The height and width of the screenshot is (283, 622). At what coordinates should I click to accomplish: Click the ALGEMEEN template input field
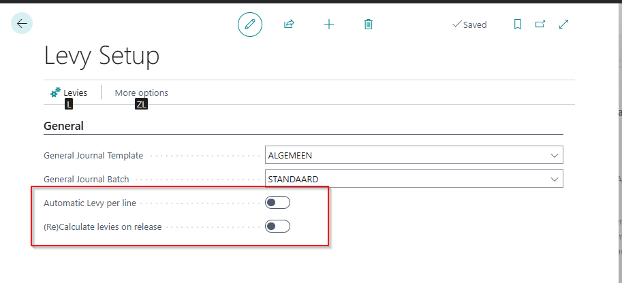click(406, 155)
